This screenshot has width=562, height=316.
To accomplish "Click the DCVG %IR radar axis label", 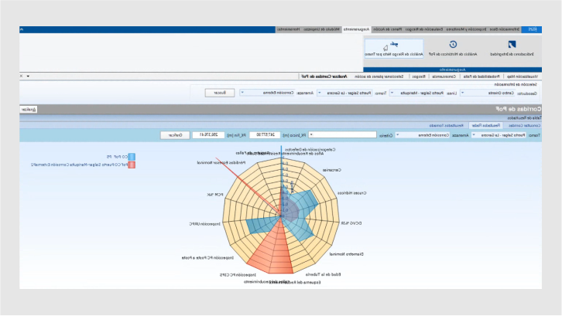I will (351, 223).
